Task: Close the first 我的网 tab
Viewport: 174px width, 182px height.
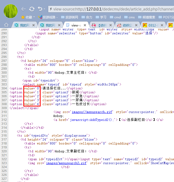Action: 34,25
